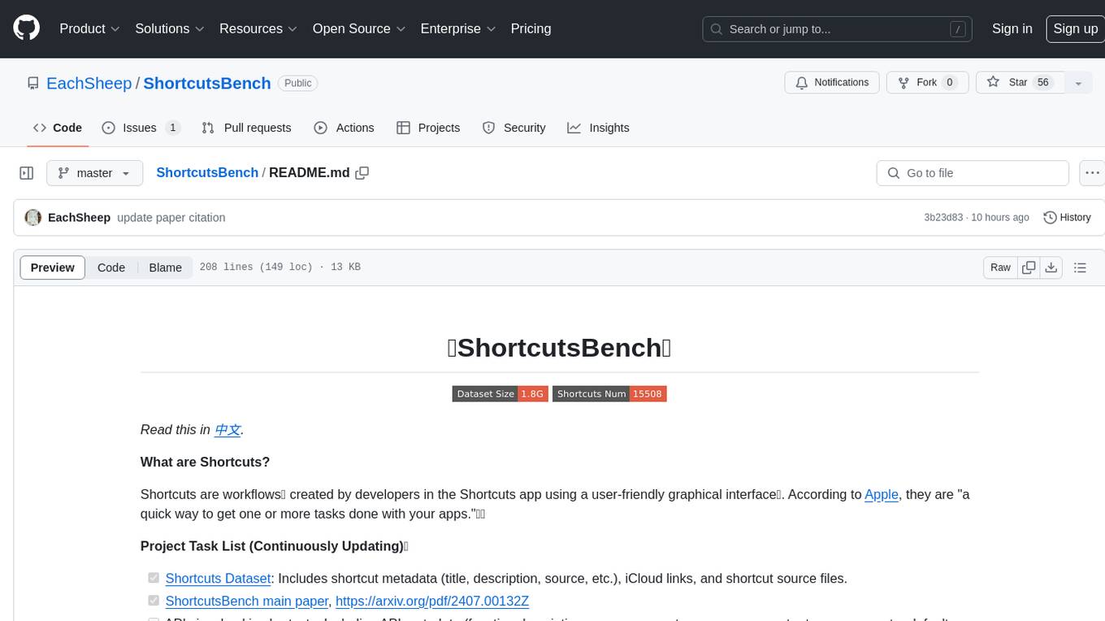Viewport: 1105px width, 621px height.
Task: Click the Shortcuts Dataset checkbox
Action: (154, 578)
